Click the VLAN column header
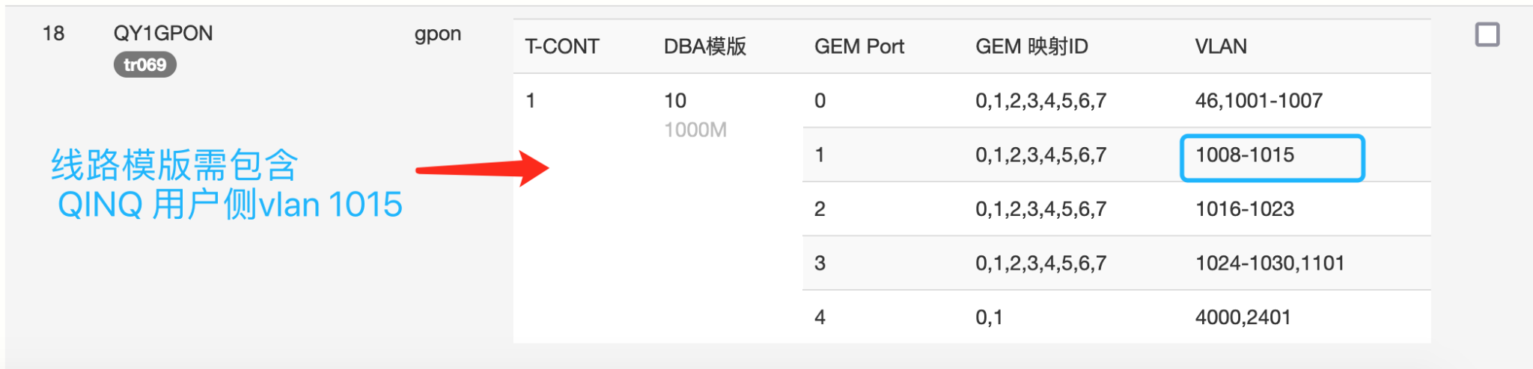 click(1220, 46)
